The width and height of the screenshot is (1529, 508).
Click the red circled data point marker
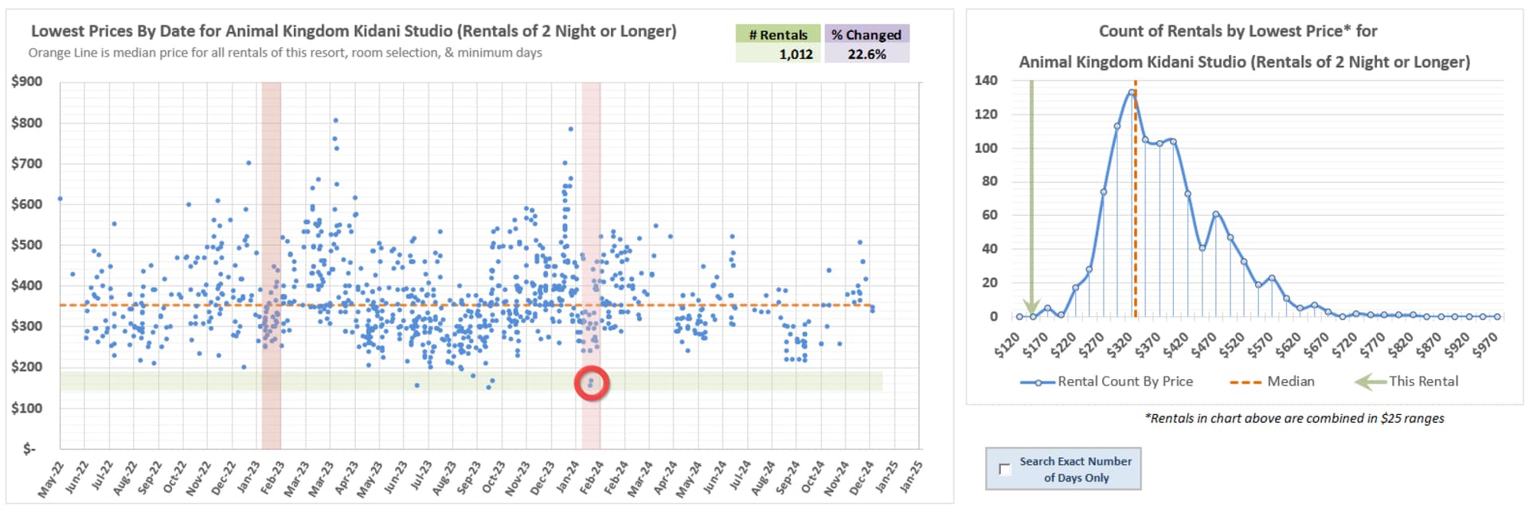[592, 384]
